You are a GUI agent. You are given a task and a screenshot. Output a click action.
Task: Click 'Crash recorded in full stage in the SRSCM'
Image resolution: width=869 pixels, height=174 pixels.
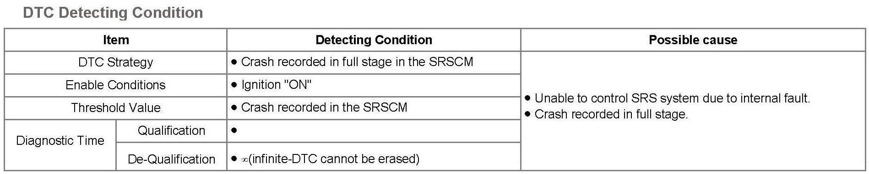point(357,62)
